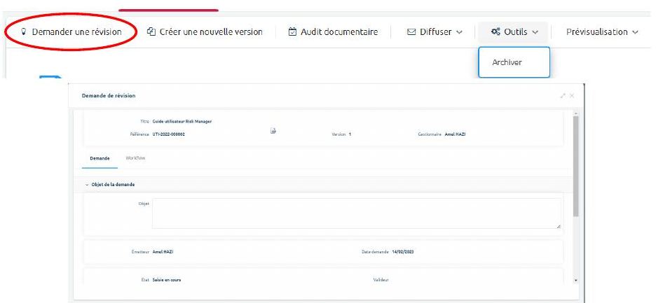
Task: Click the scroll up arrow in the dialog
Action: click(x=576, y=113)
